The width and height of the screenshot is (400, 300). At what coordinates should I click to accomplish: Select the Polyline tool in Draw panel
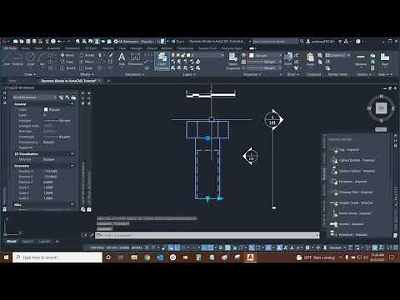coord(17,59)
